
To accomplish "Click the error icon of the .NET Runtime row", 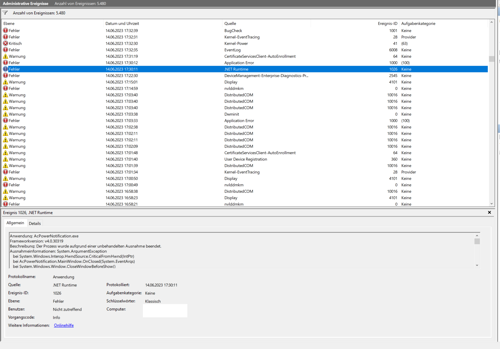I will (5, 69).
